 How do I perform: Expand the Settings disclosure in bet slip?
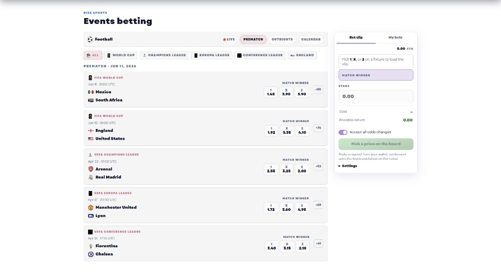(348, 166)
